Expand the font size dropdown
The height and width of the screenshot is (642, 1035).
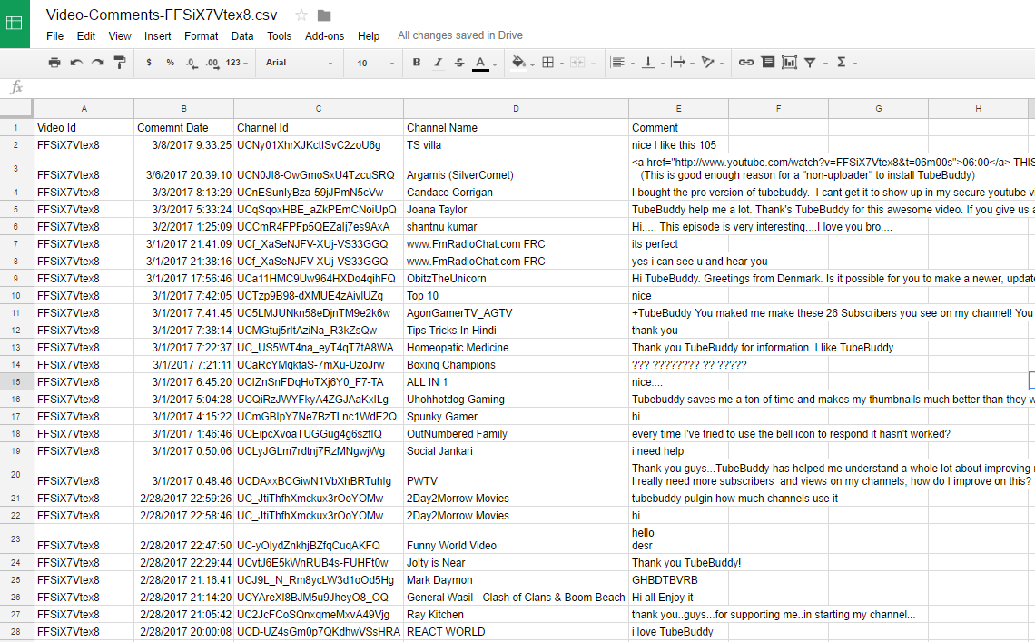(373, 63)
